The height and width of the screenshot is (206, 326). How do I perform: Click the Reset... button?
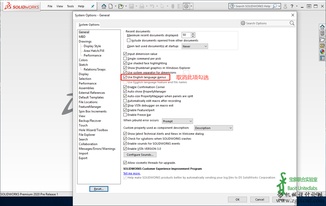(x=99, y=189)
